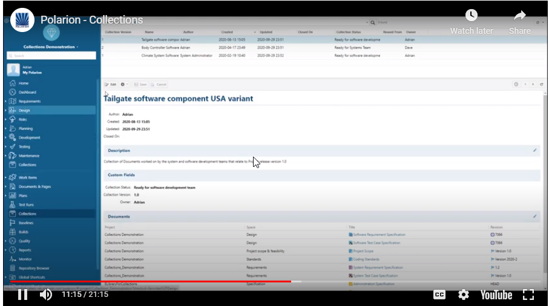
Task: Expand the Quality tree arrow
Action: [x=5, y=241]
